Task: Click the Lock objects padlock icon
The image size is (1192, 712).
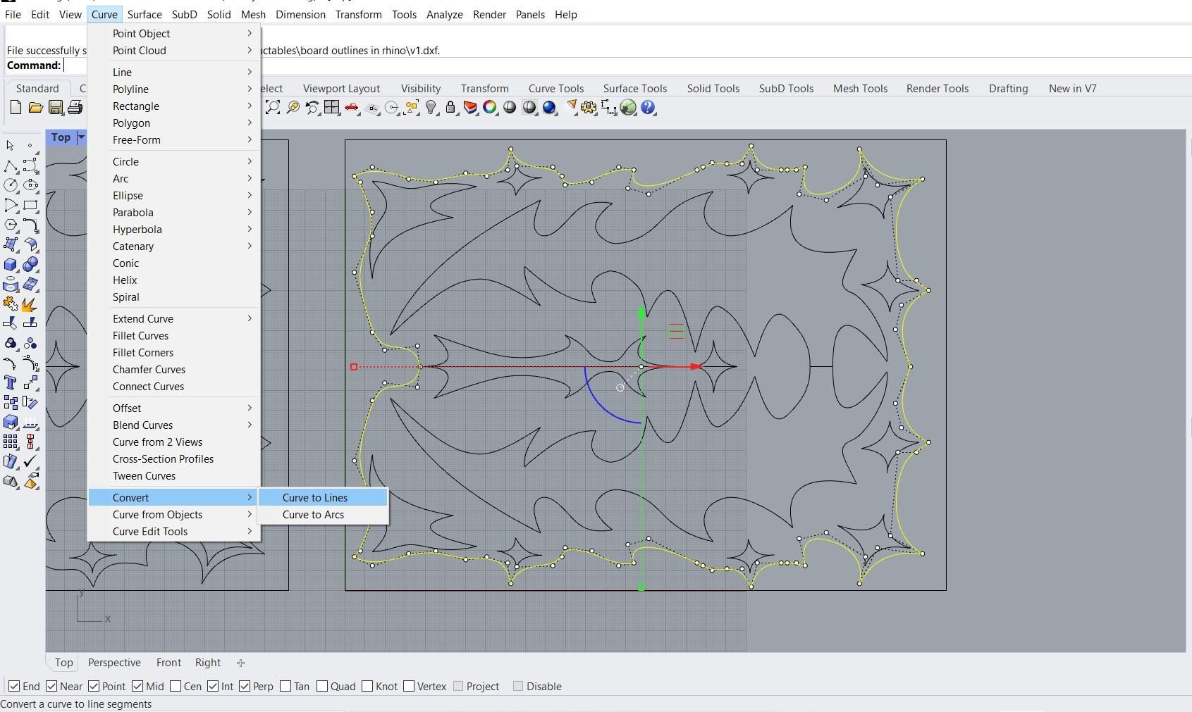Action: (x=450, y=108)
